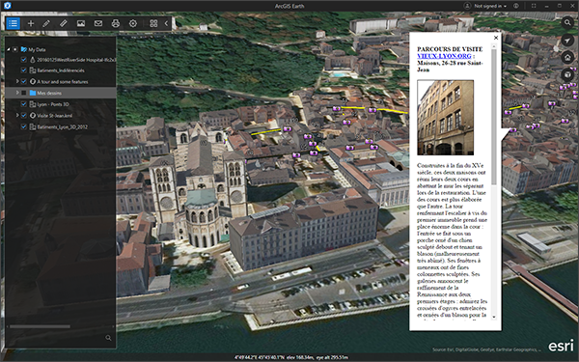
Task: Click the building photo in the popup
Action: tap(445, 118)
